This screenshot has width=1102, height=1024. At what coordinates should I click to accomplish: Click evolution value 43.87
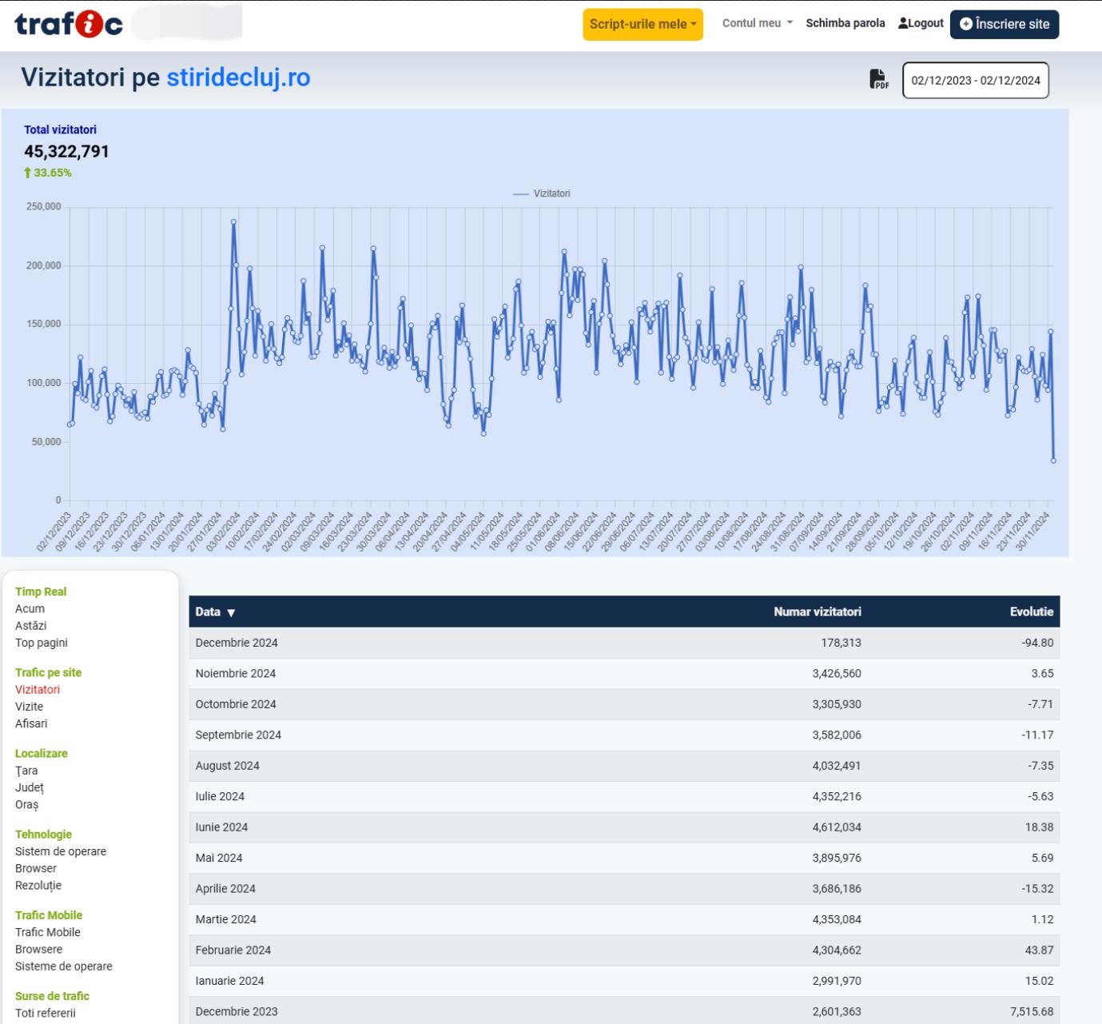point(1039,950)
